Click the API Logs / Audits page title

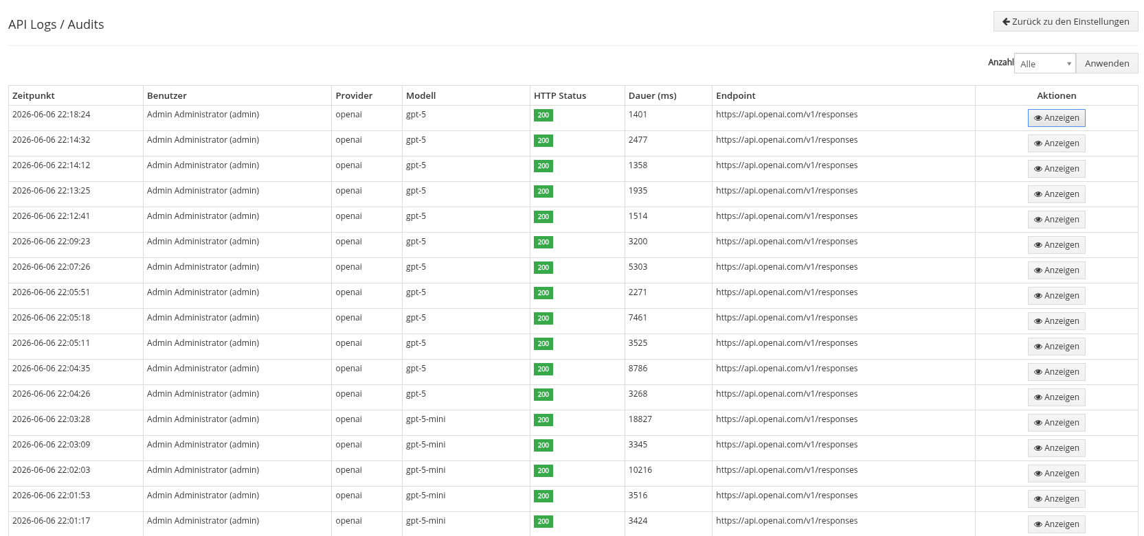pos(56,25)
